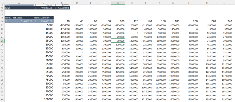
Task: Click the cell showing '5300000'
Action: [159, 56]
